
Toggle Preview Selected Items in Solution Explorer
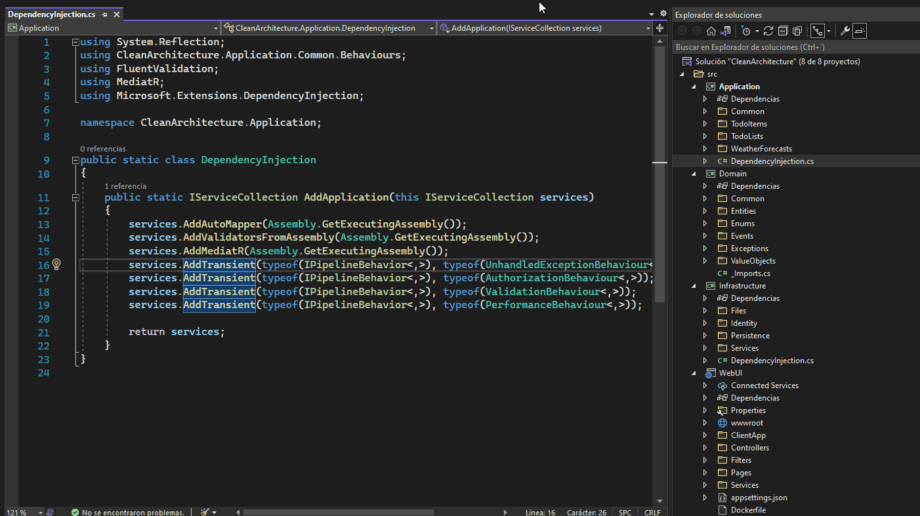859,30
